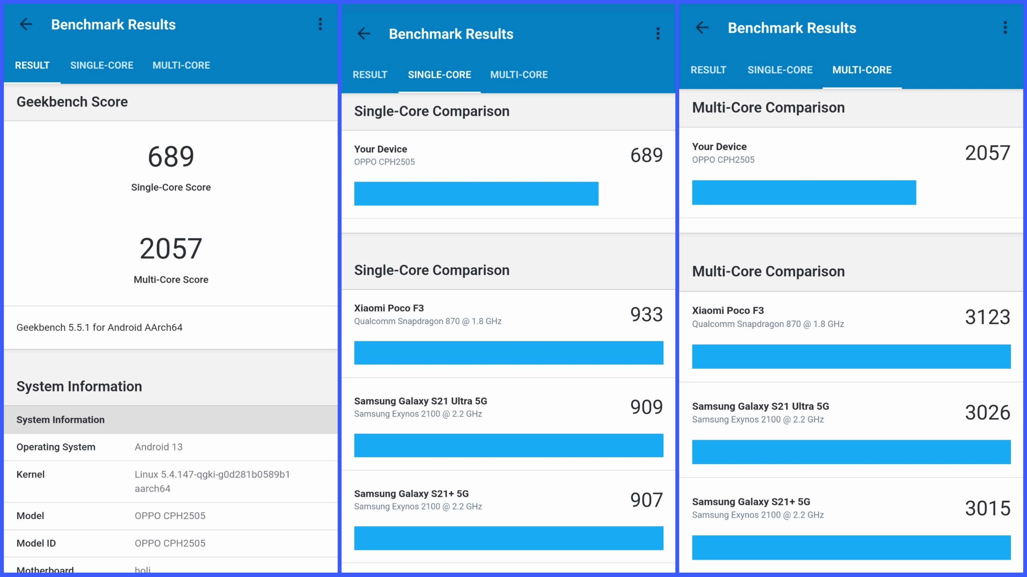The width and height of the screenshot is (1027, 577).
Task: Click the 907 Galaxy S21+ score
Action: [x=646, y=500]
